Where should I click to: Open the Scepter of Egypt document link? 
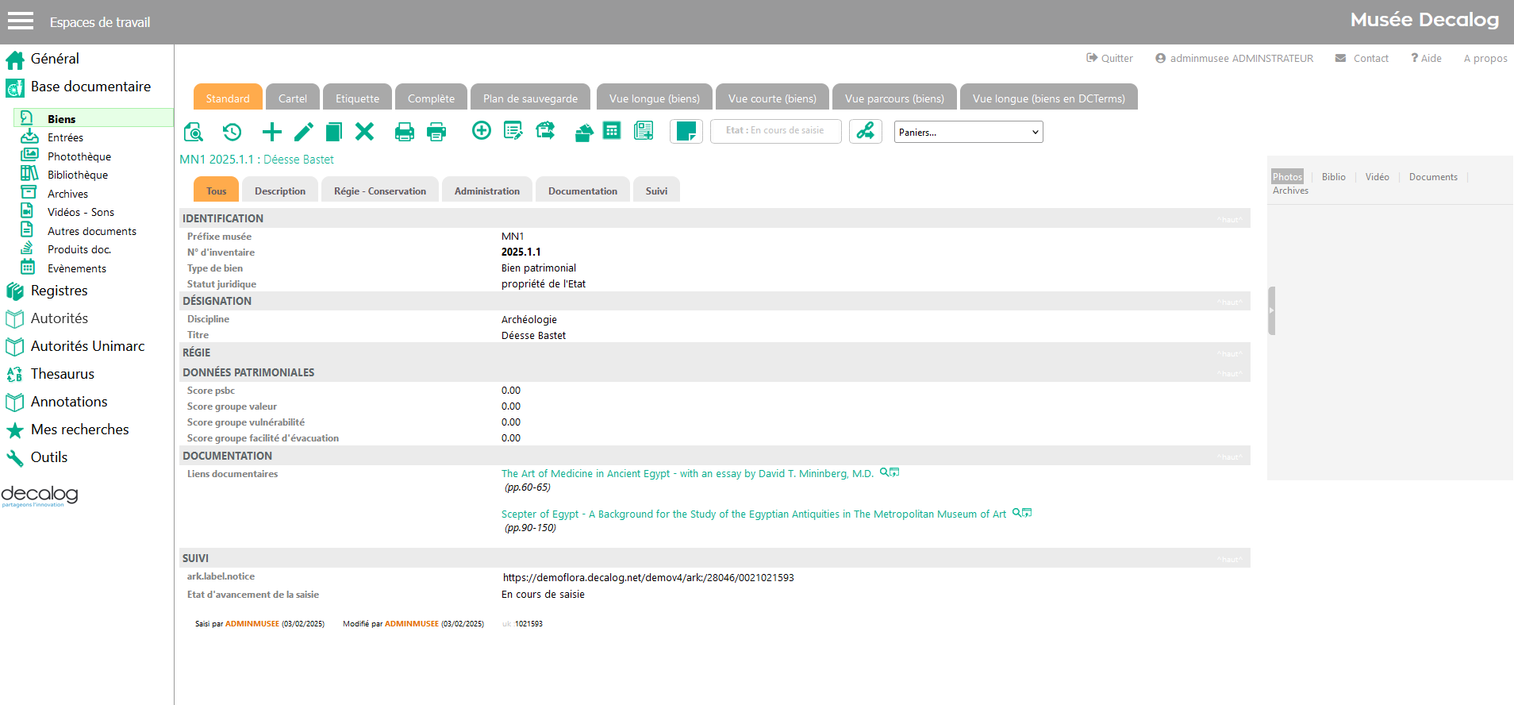pyautogui.click(x=753, y=514)
